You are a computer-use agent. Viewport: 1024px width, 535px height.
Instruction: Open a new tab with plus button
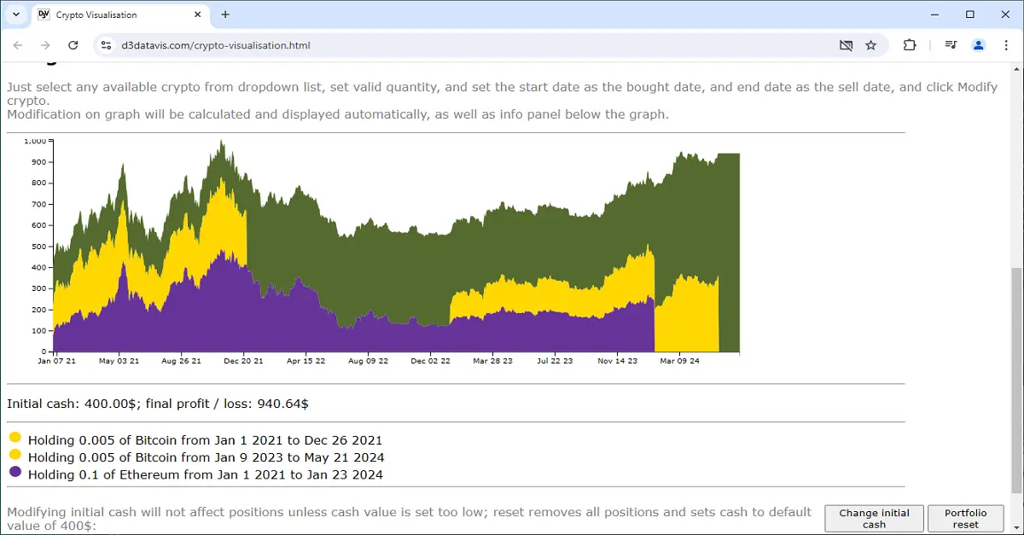[225, 15]
